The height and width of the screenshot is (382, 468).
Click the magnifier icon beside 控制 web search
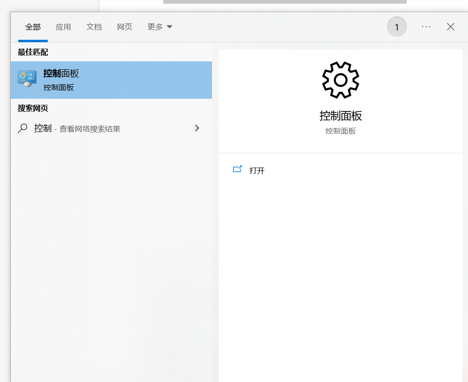22,128
